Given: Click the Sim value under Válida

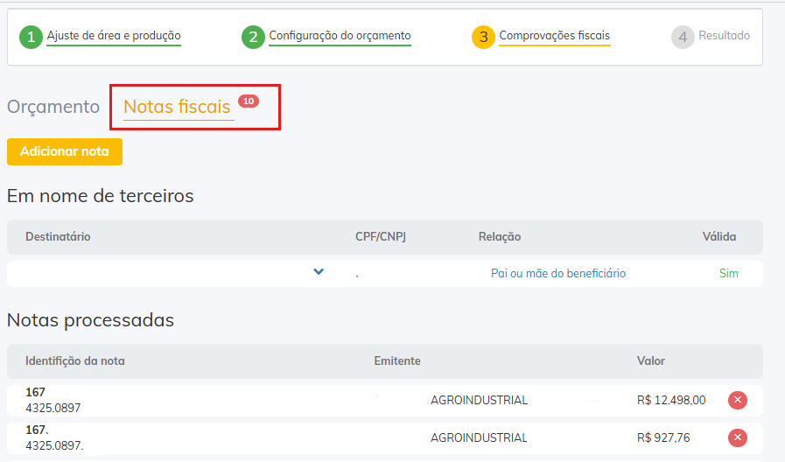Looking at the screenshot, I should pos(728,273).
